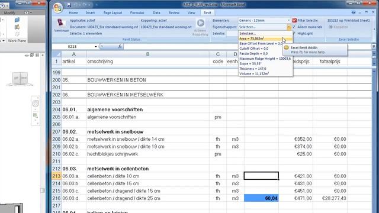379x213 pixels.
Task: Click the Koppelen link button
Action: [339, 27]
